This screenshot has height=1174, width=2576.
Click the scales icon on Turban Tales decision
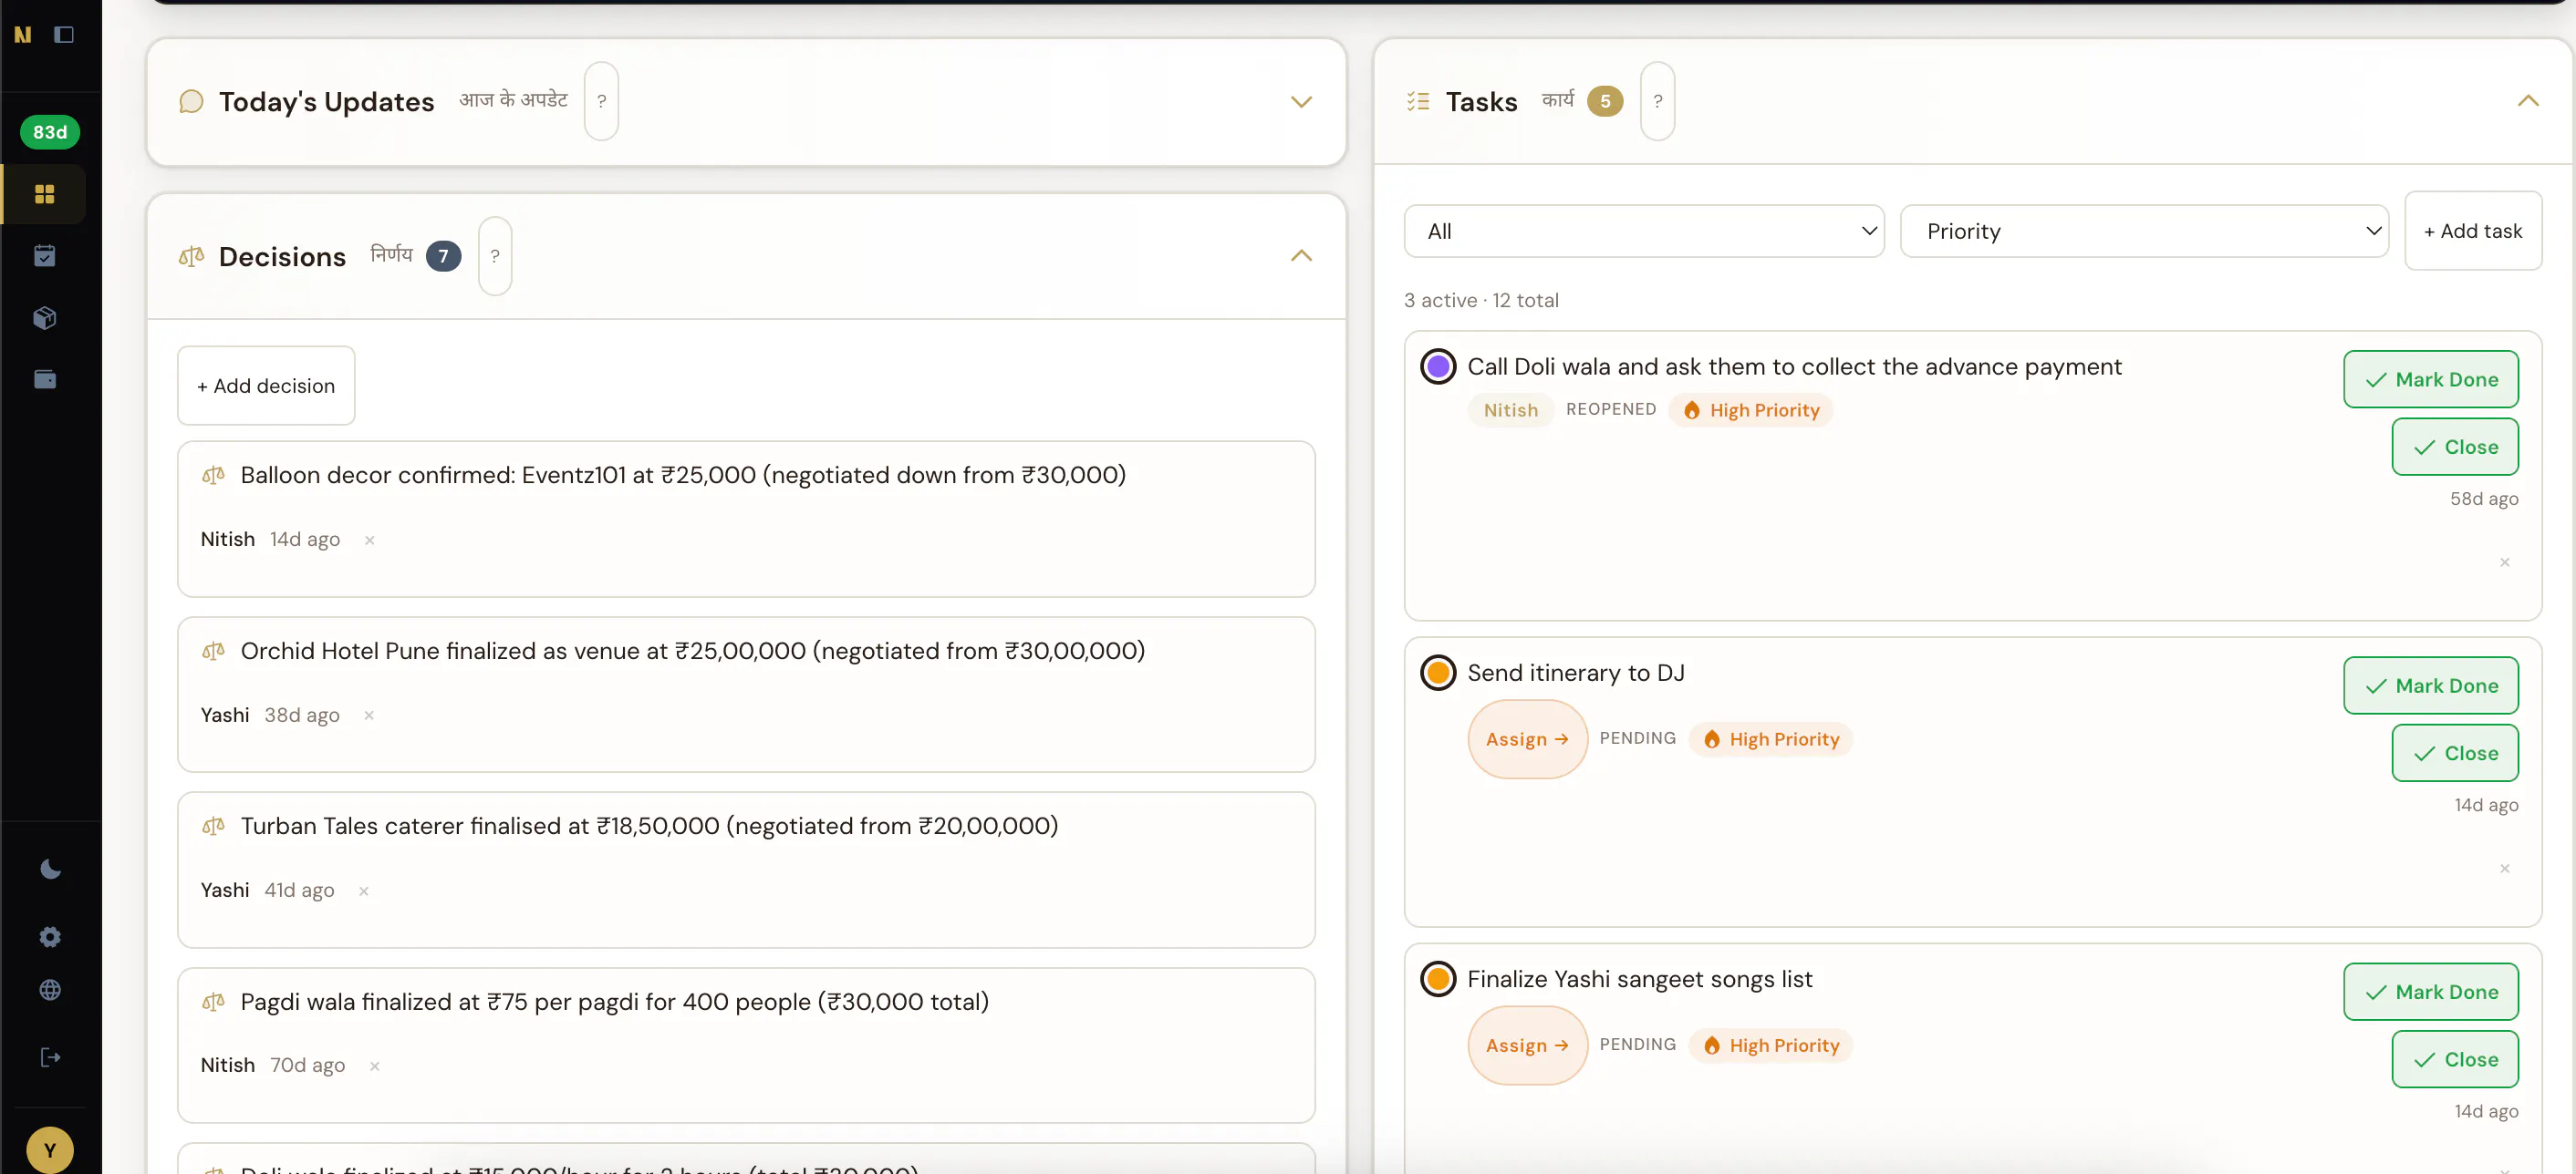(213, 827)
